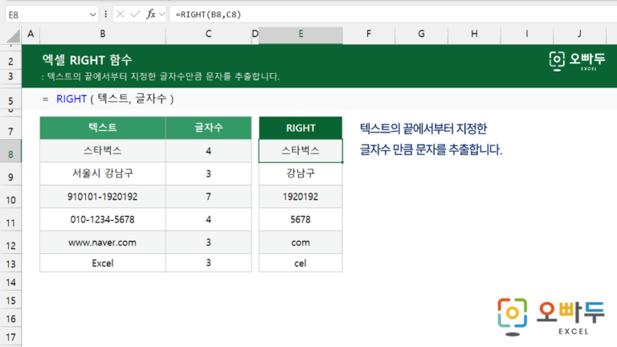Select row 2 header
Image resolution: width=617 pixels, height=347 pixels.
tap(10, 61)
